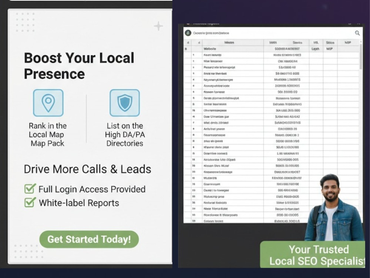Toggle the White-label Reports checkbox
Viewport: 370px width, 278px height.
tap(30, 202)
